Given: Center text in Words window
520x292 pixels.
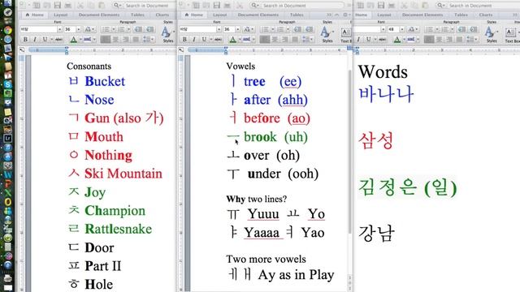Looking at the screenshot, I should tap(439, 40).
